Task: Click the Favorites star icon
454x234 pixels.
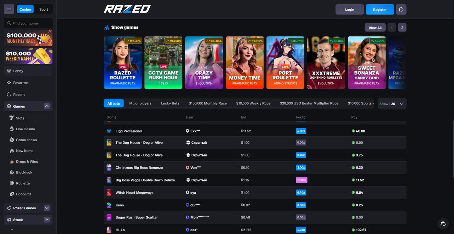Action: [x=9, y=83]
